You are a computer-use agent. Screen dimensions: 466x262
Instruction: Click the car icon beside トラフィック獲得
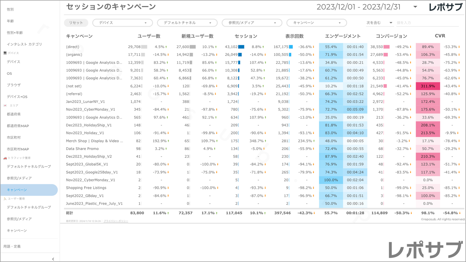[x=5, y=158]
